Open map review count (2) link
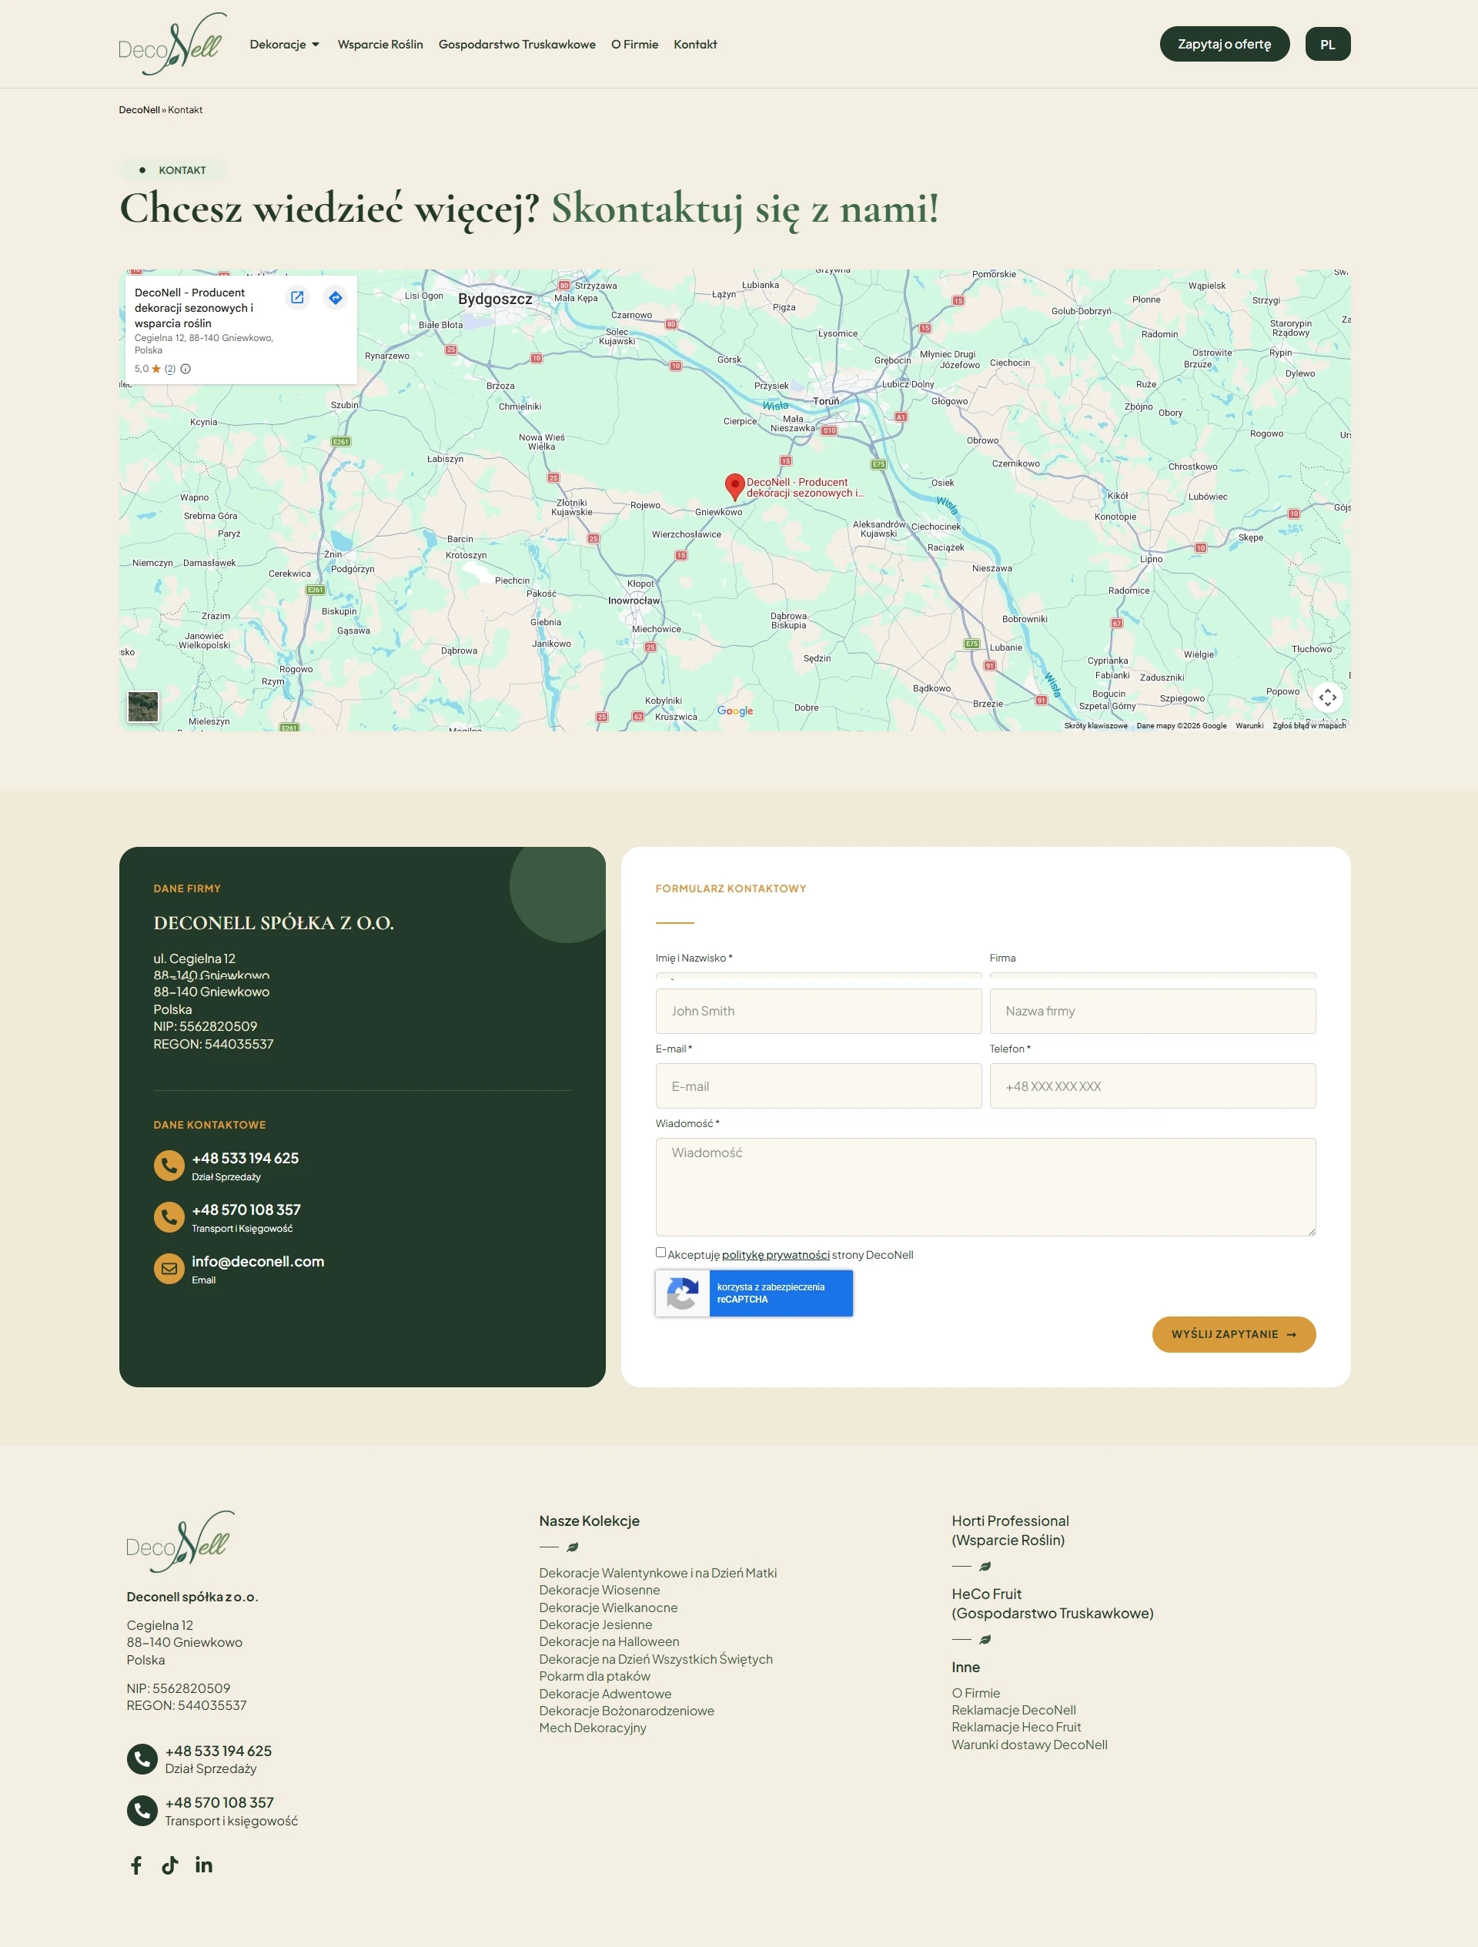1478x1947 pixels. (x=170, y=369)
